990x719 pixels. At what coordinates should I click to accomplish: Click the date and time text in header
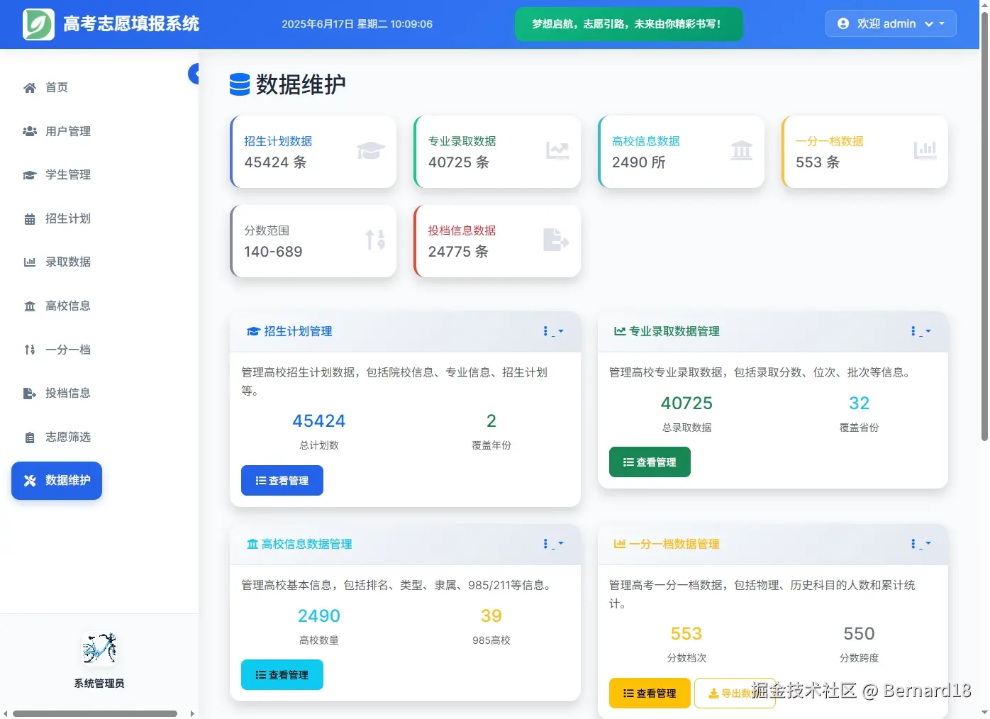357,24
